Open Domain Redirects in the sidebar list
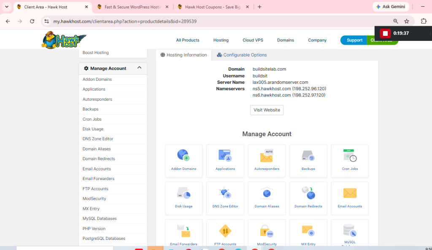Screen dimensions: 432x250 (x=113, y=159)
